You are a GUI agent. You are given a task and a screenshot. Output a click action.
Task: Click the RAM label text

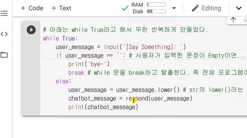tap(137, 5)
